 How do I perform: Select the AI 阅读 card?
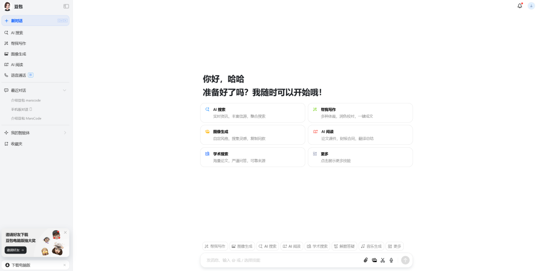[x=360, y=135]
